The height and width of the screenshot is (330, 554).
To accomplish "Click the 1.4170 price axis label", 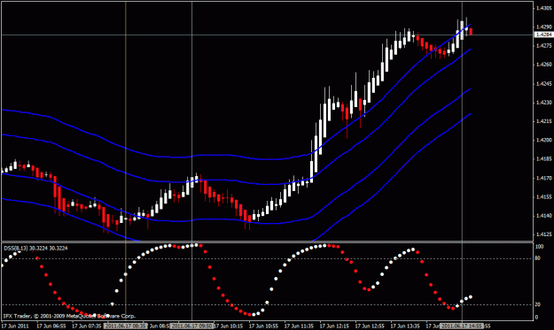I will tap(544, 179).
